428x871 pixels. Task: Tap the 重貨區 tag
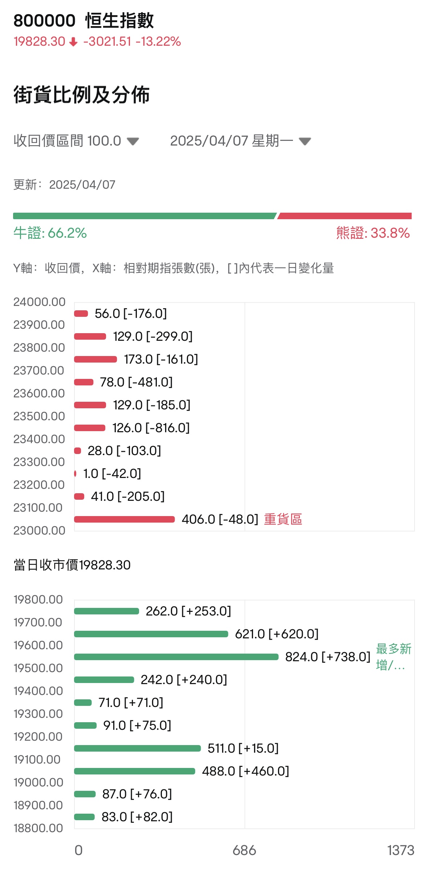point(283,519)
